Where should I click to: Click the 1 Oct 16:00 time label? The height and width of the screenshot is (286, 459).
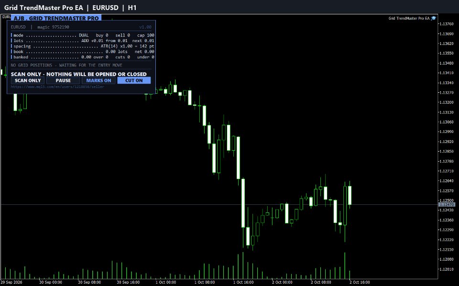243,282
